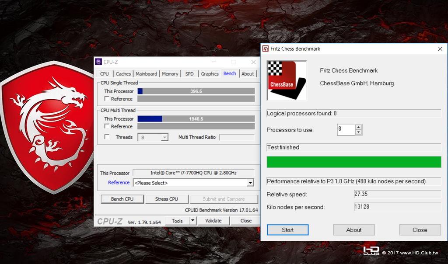This screenshot has height=264, width=448.
Task: Click the CPU-Z title bar icon
Action: (98, 62)
